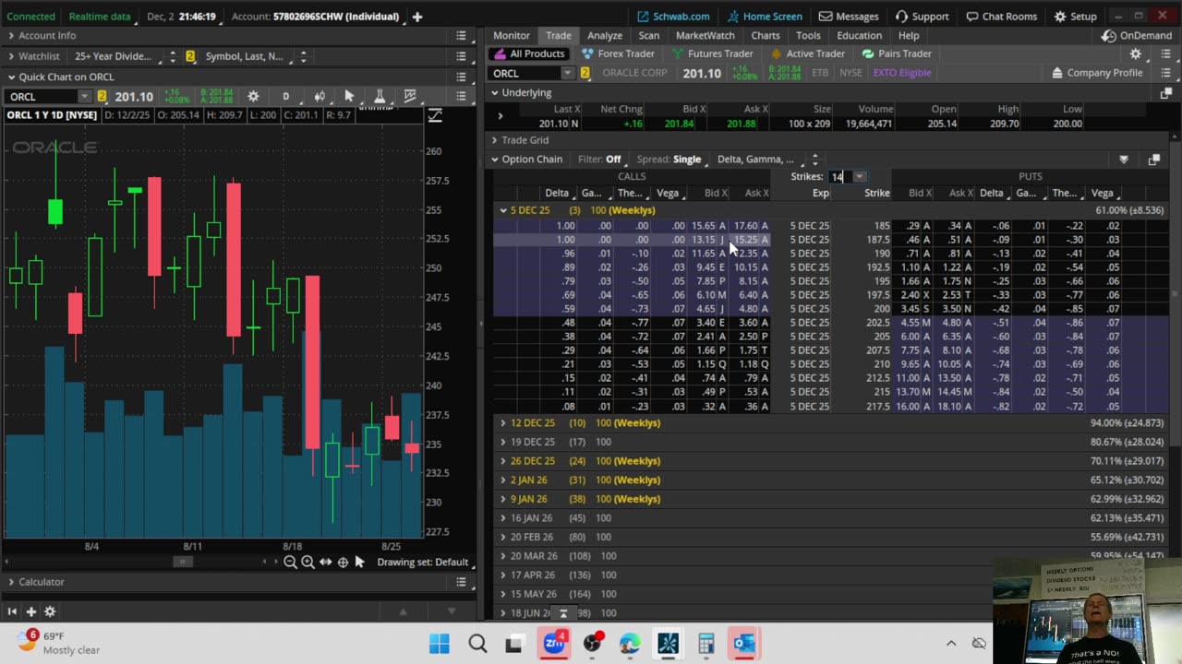Image resolution: width=1182 pixels, height=664 pixels.
Task: Open Windows Start menu
Action: [440, 643]
